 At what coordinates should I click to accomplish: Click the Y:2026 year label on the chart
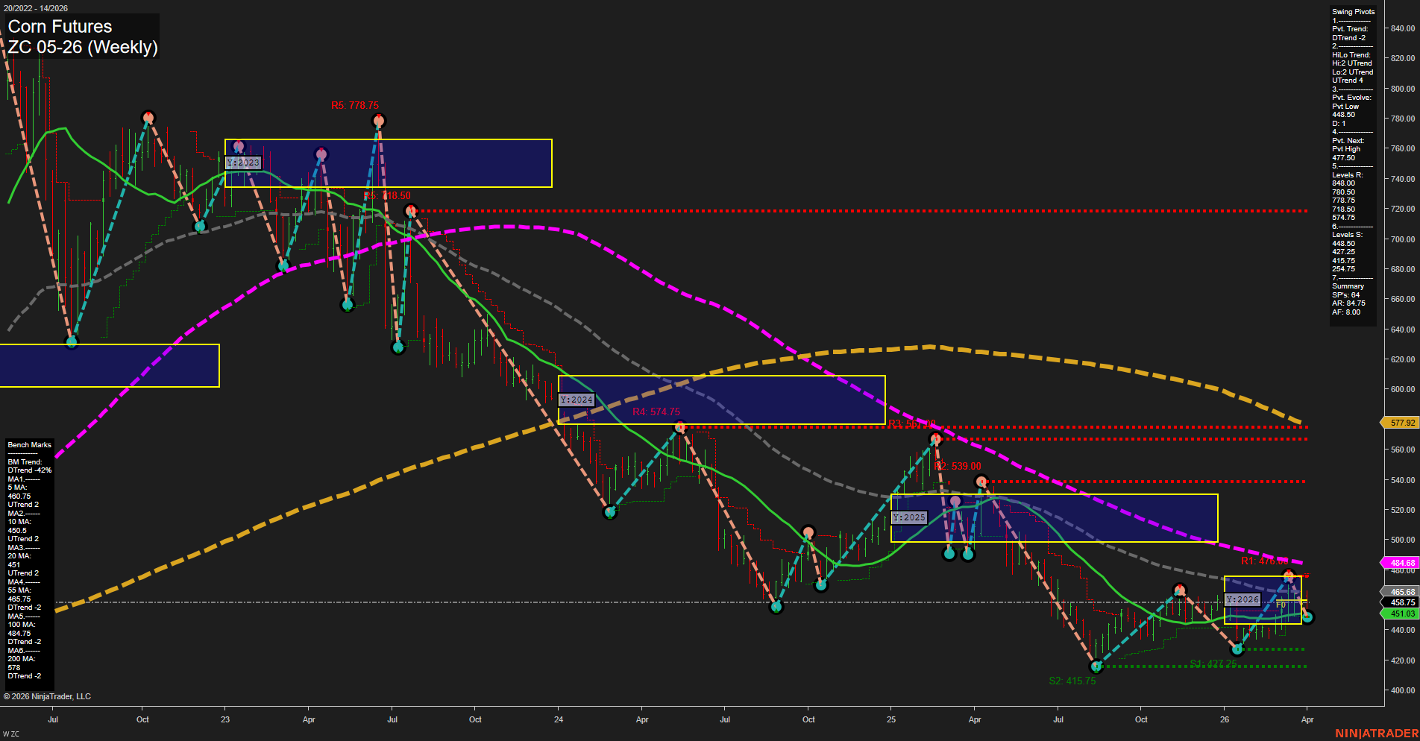click(1243, 599)
